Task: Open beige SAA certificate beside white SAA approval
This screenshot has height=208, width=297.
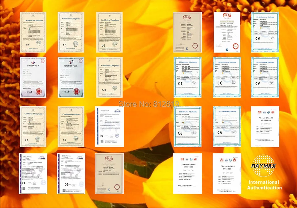Action: pyautogui.click(x=187, y=32)
